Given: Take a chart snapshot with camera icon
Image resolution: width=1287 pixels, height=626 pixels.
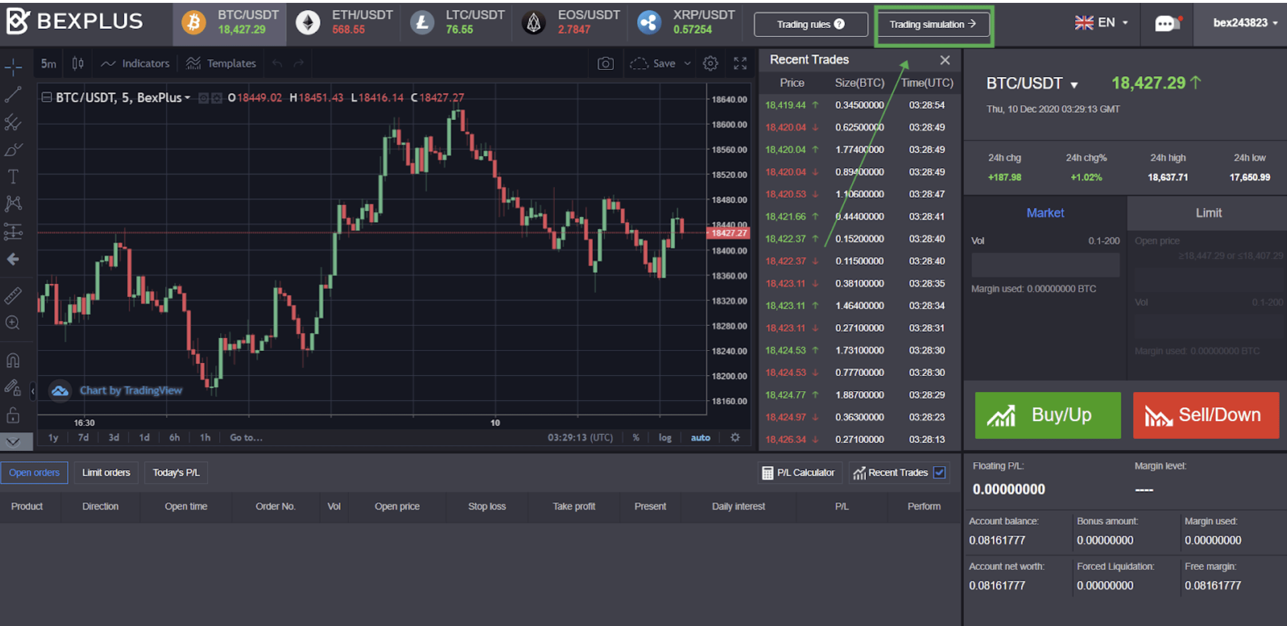Looking at the screenshot, I should pyautogui.click(x=605, y=63).
